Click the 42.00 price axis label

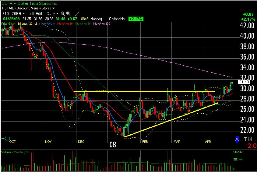[x=247, y=26]
